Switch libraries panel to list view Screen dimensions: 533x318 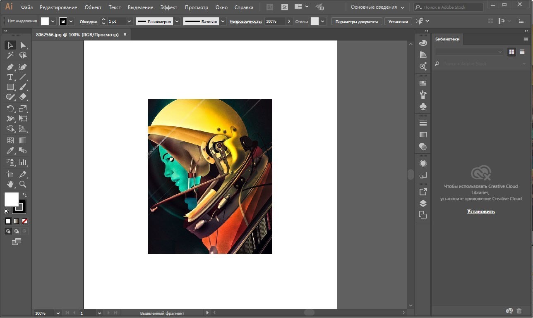(522, 52)
